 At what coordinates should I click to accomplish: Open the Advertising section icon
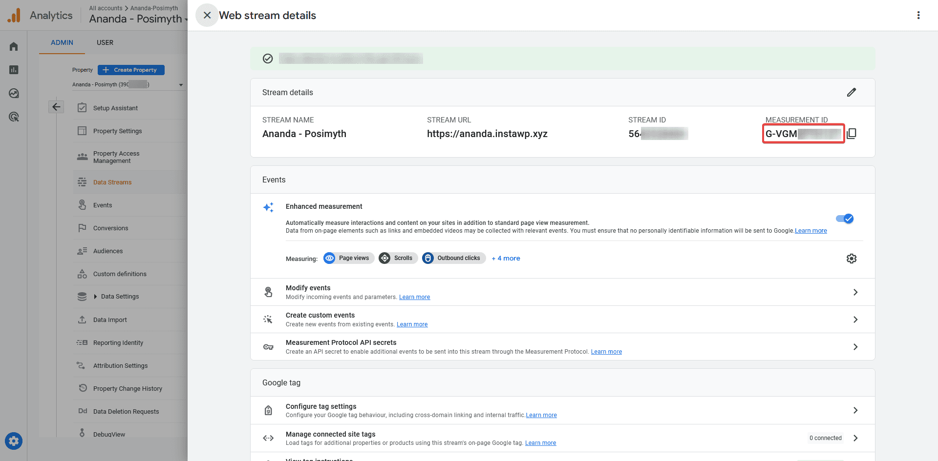tap(13, 117)
